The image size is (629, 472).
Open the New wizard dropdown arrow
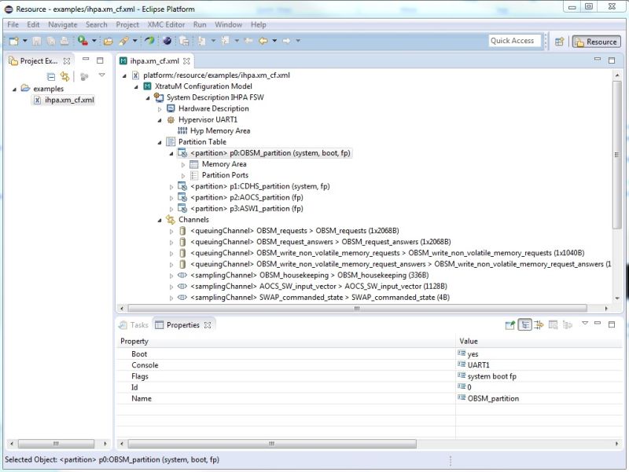25,41
